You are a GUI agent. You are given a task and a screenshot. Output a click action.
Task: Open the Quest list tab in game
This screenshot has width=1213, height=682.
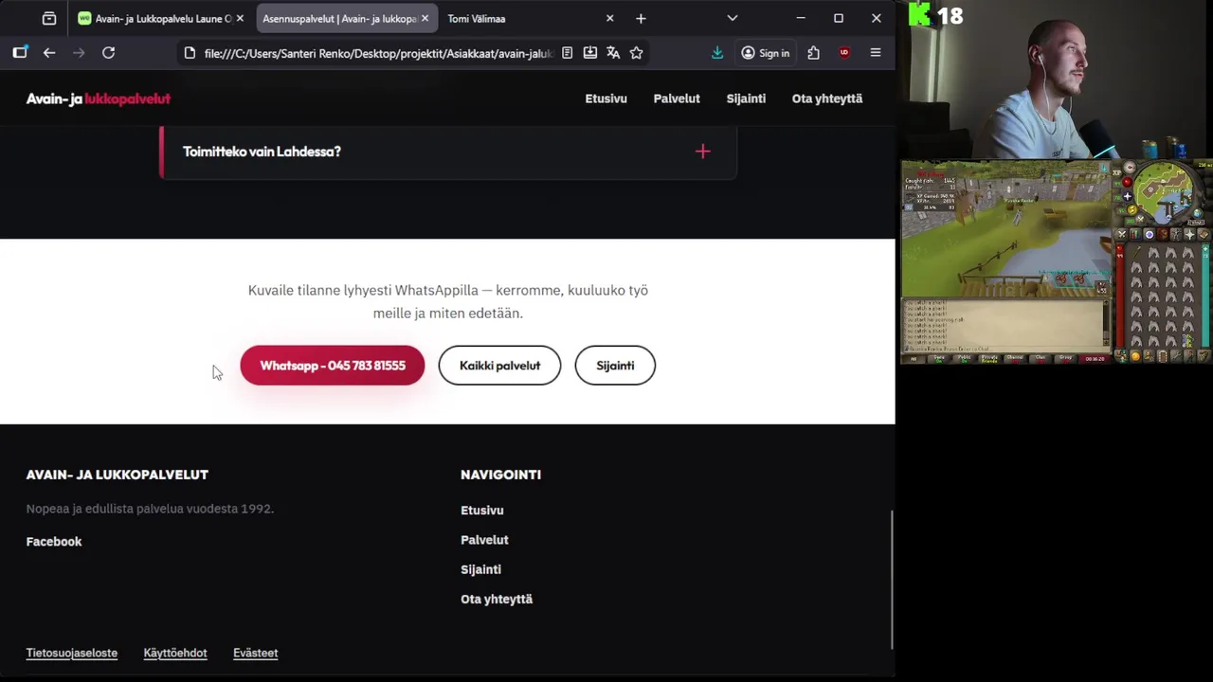[1150, 234]
